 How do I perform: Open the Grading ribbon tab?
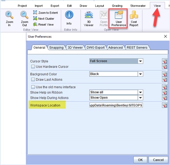(x=117, y=6)
